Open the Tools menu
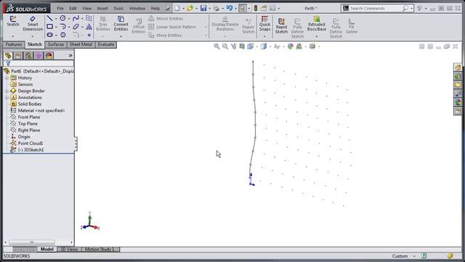465x262 pixels. pos(118,8)
